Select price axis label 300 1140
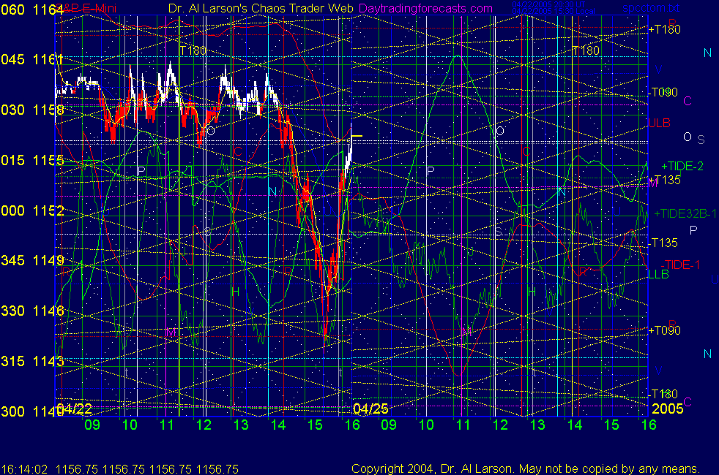 pos(31,411)
